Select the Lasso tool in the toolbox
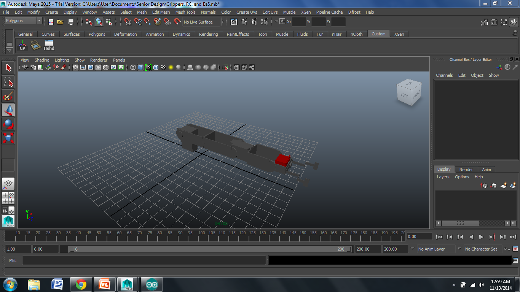This screenshot has height=292, width=520. 8,82
